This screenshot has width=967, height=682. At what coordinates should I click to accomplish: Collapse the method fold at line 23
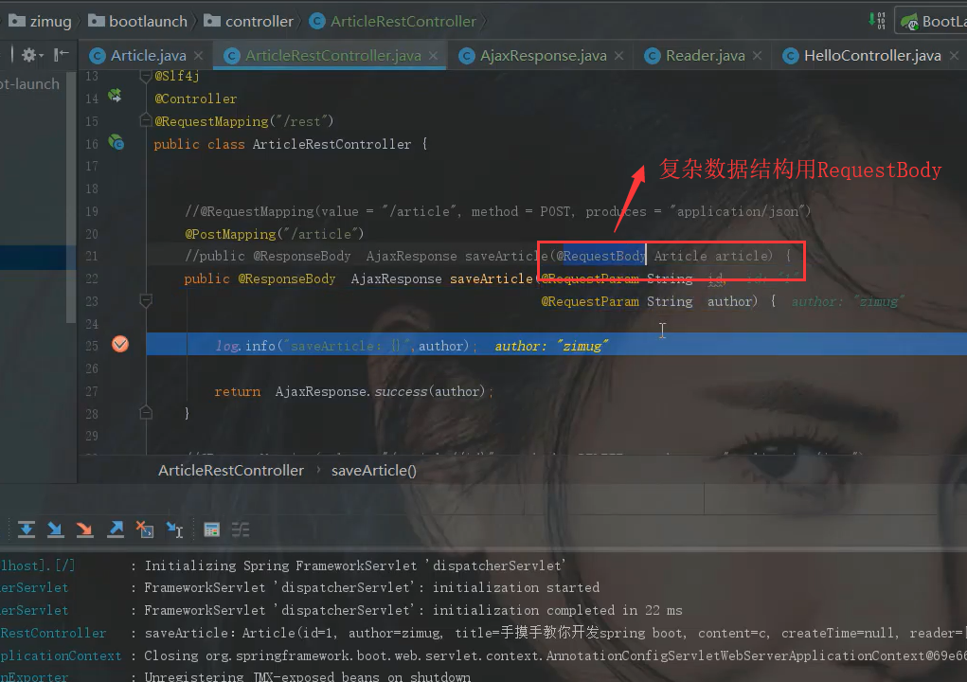(x=146, y=301)
